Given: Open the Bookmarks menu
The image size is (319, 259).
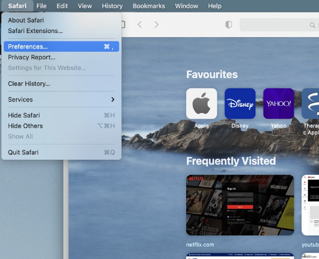Looking at the screenshot, I should [148, 6].
